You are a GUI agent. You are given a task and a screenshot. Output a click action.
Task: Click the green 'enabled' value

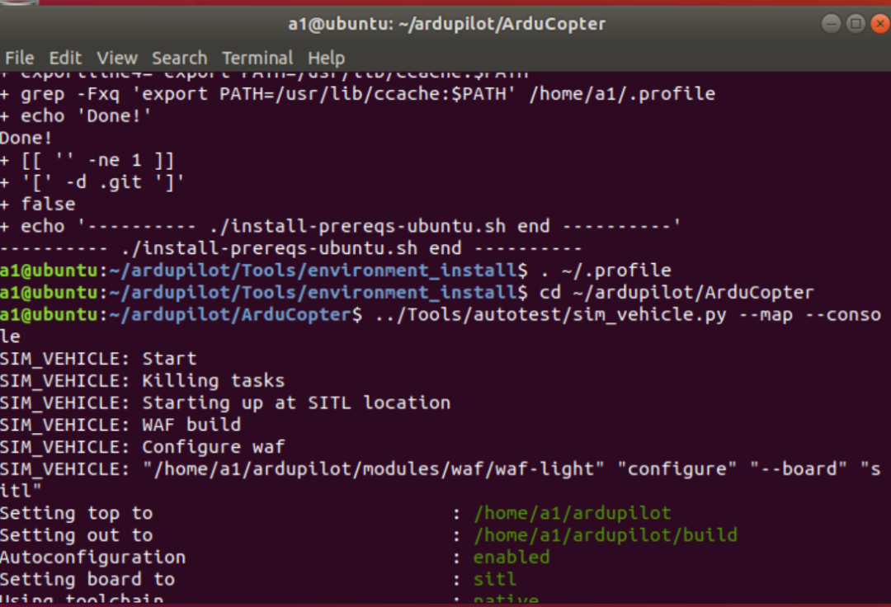511,558
